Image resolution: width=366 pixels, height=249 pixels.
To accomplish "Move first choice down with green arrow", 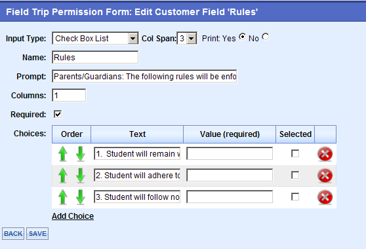I will [81, 154].
